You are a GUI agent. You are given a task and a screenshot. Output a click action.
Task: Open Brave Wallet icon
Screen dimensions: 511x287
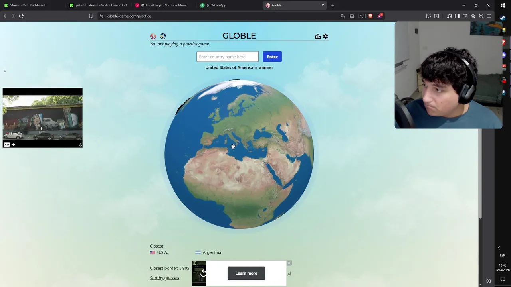465,16
